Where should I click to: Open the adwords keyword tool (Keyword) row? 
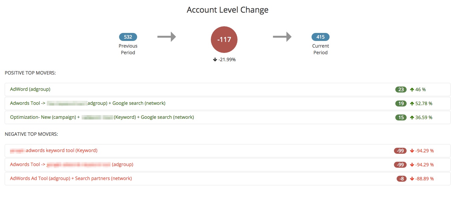pyautogui.click(x=228, y=151)
